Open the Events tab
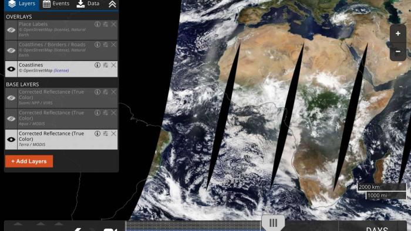This screenshot has height=231, width=411. pos(56,4)
